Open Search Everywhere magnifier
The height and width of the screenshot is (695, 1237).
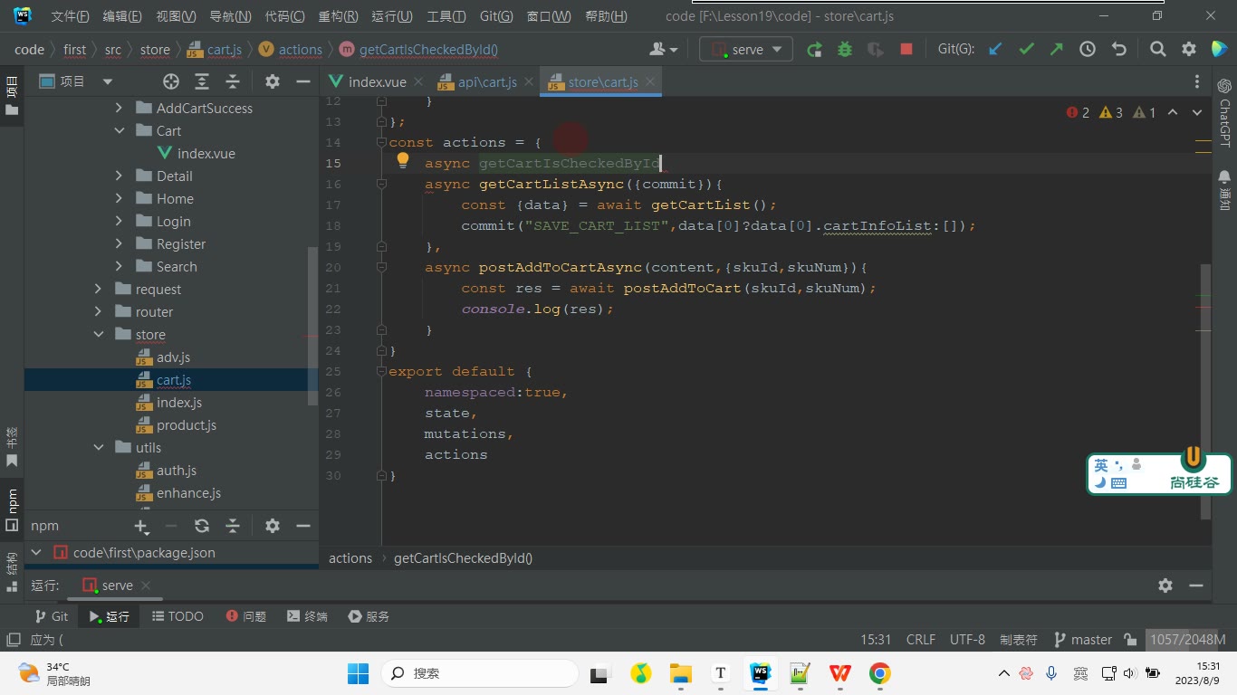click(x=1157, y=50)
